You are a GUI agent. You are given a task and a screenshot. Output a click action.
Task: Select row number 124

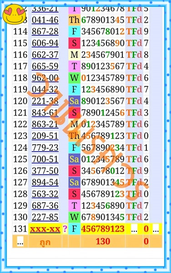(20, 147)
